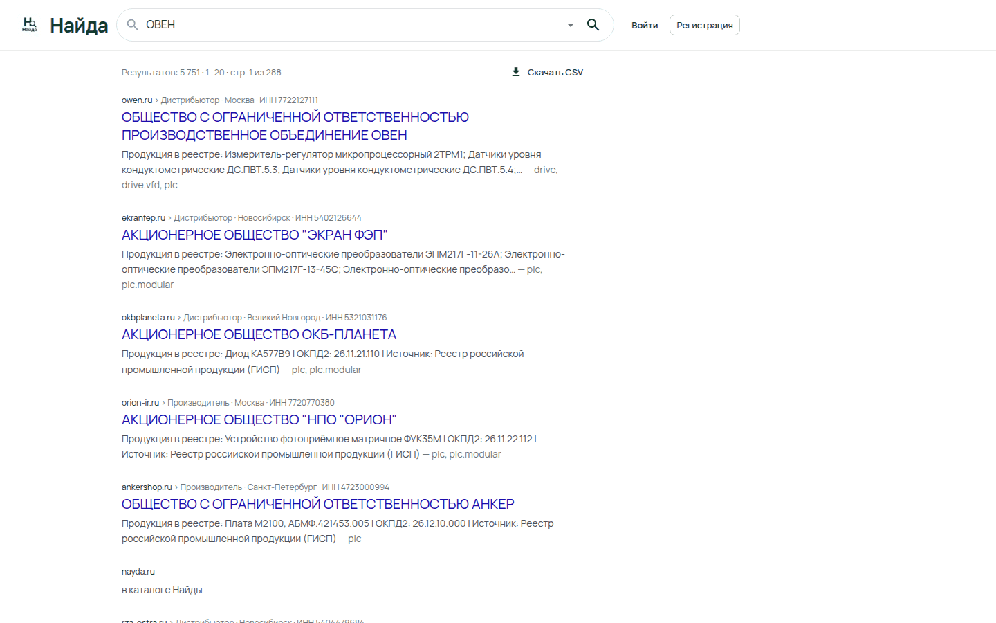
Task: Click the results count text 5 751
Action: pyautogui.click(x=190, y=73)
